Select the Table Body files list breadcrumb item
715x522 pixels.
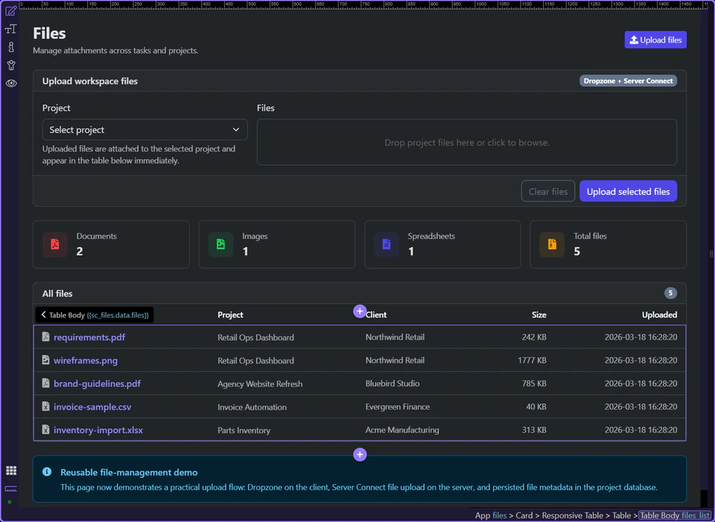[x=674, y=515]
